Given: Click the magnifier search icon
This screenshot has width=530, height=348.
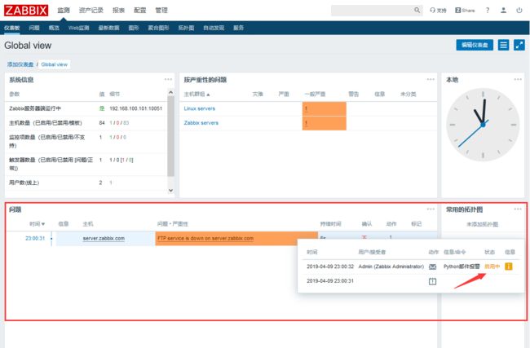Looking at the screenshot, I should pos(417,10).
